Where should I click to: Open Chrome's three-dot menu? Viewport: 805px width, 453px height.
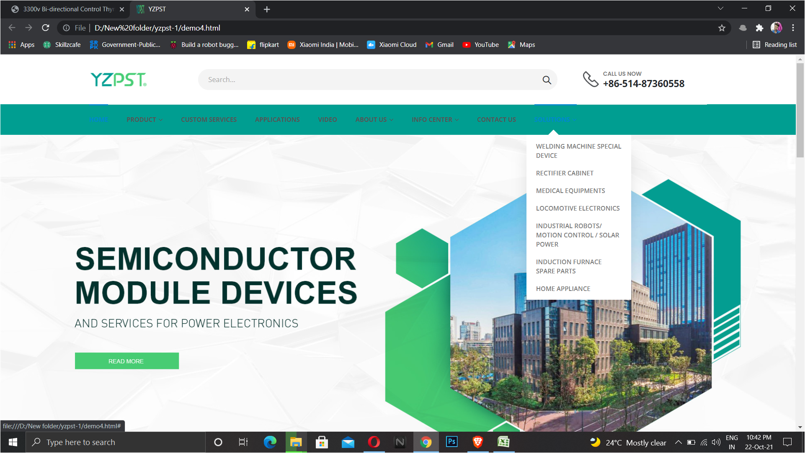(793, 28)
